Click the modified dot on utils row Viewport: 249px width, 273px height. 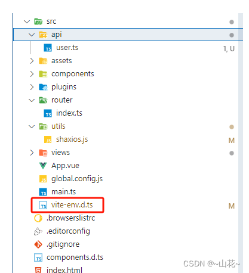[232, 127]
